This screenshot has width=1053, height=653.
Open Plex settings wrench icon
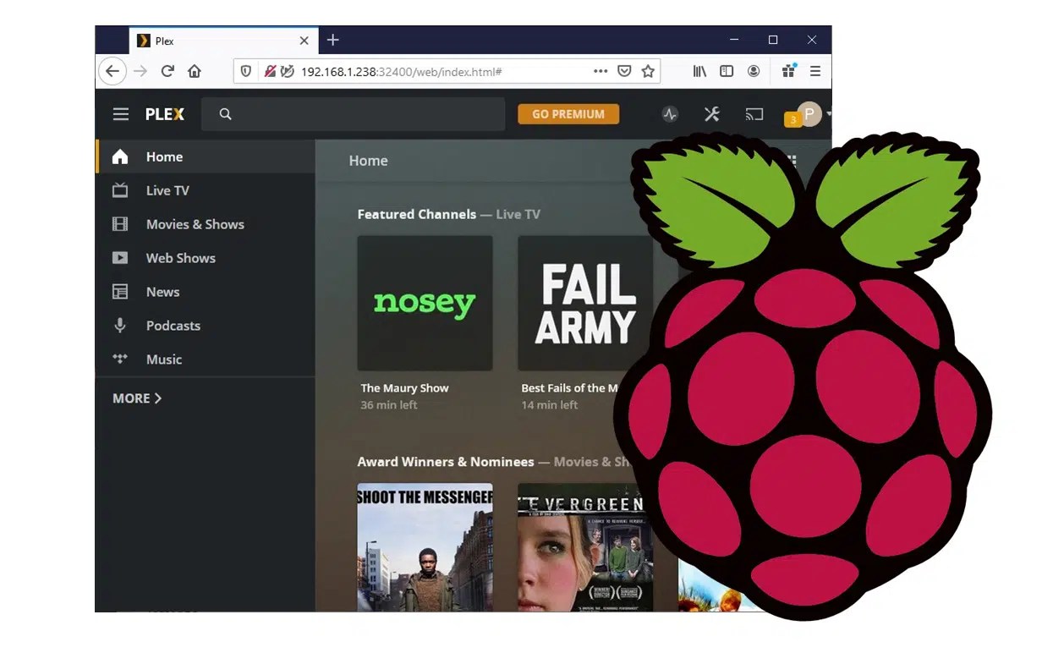point(712,114)
